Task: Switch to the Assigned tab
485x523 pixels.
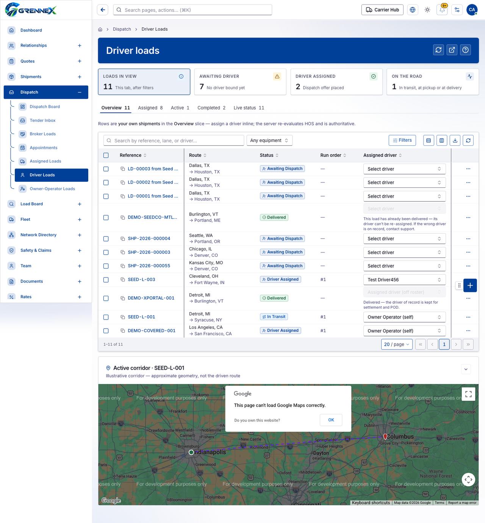Action: (x=150, y=108)
